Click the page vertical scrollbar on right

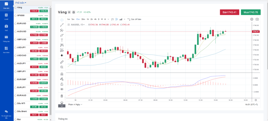click(267, 36)
